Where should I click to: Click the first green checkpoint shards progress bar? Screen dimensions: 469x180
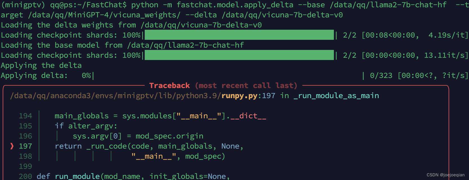point(239,35)
